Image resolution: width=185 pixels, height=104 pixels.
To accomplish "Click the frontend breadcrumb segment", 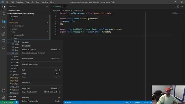I will [56, 11].
